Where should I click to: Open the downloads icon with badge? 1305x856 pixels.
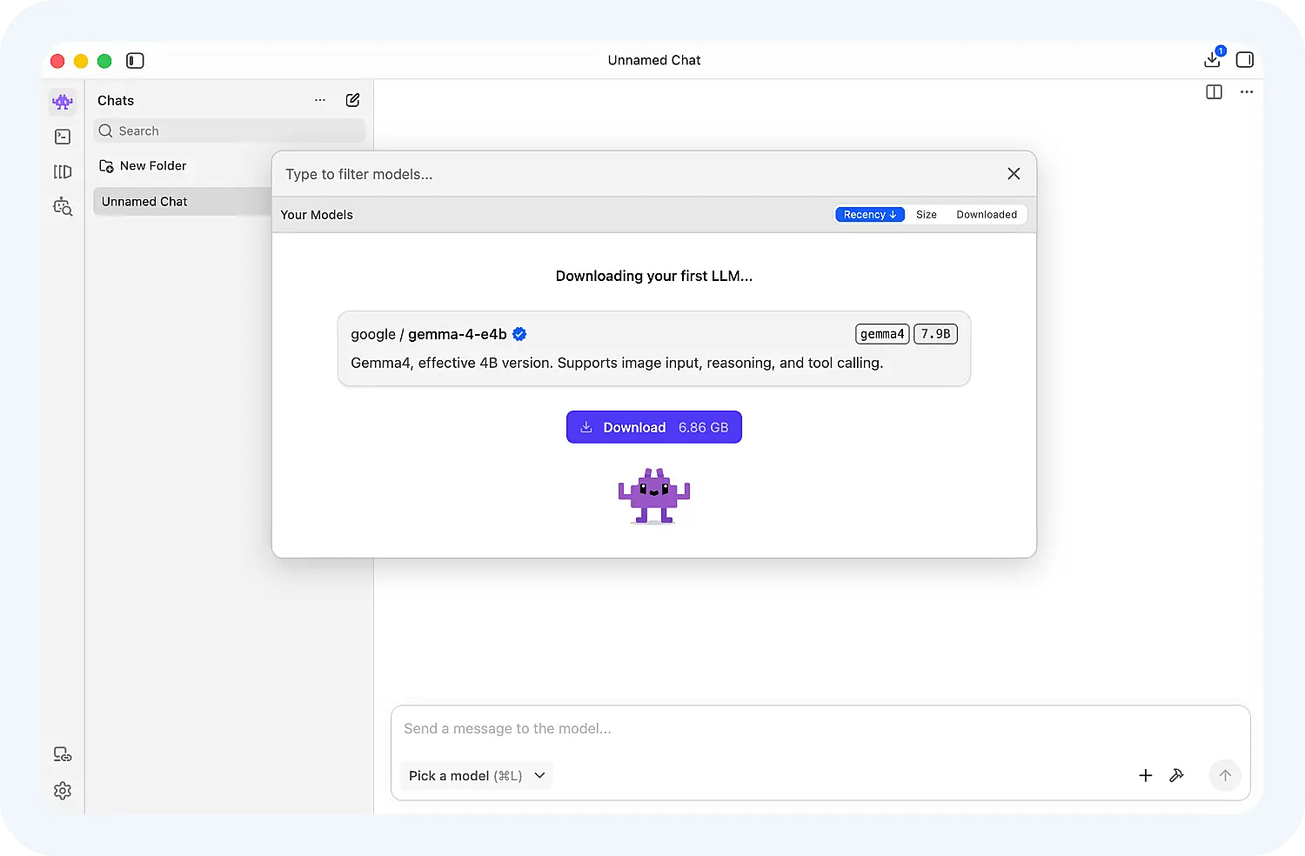pos(1213,58)
